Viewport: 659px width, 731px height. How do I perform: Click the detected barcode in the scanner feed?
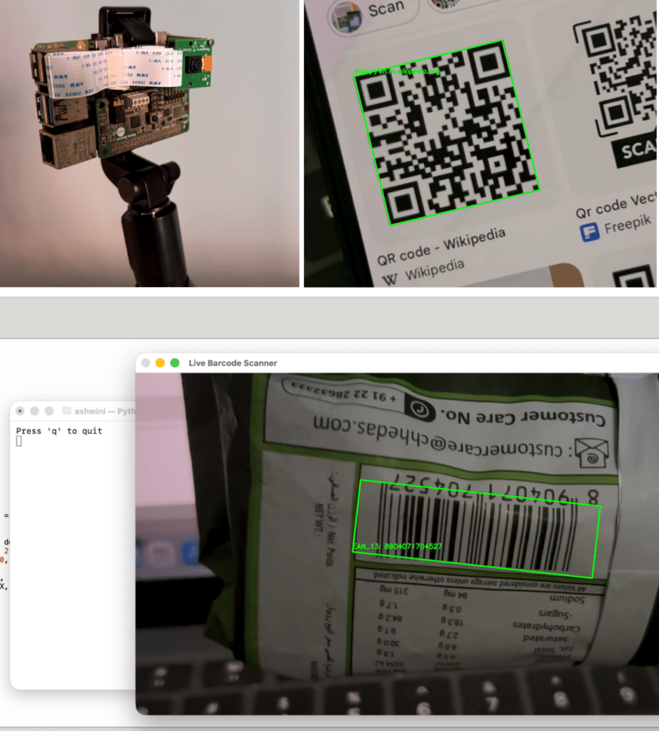pos(477,529)
